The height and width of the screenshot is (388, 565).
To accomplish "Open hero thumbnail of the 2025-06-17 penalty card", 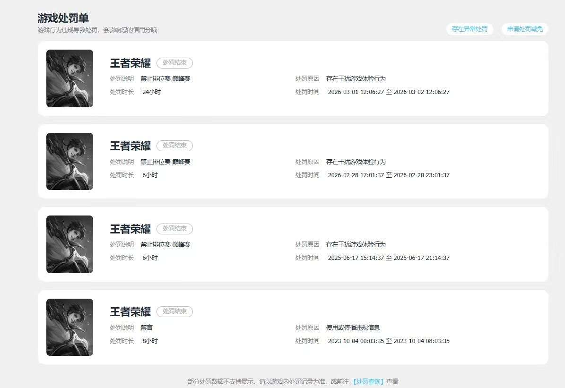I will click(x=70, y=244).
